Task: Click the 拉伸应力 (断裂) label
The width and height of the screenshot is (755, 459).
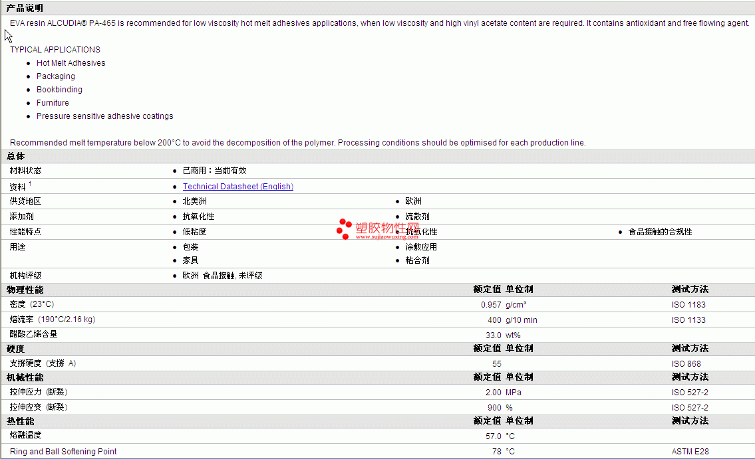Action: click(x=39, y=392)
